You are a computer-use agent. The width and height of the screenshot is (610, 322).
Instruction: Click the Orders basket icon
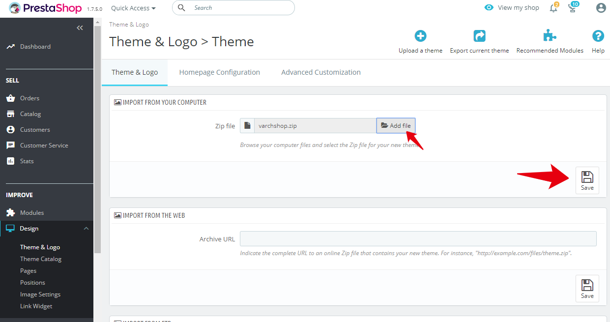tap(10, 98)
